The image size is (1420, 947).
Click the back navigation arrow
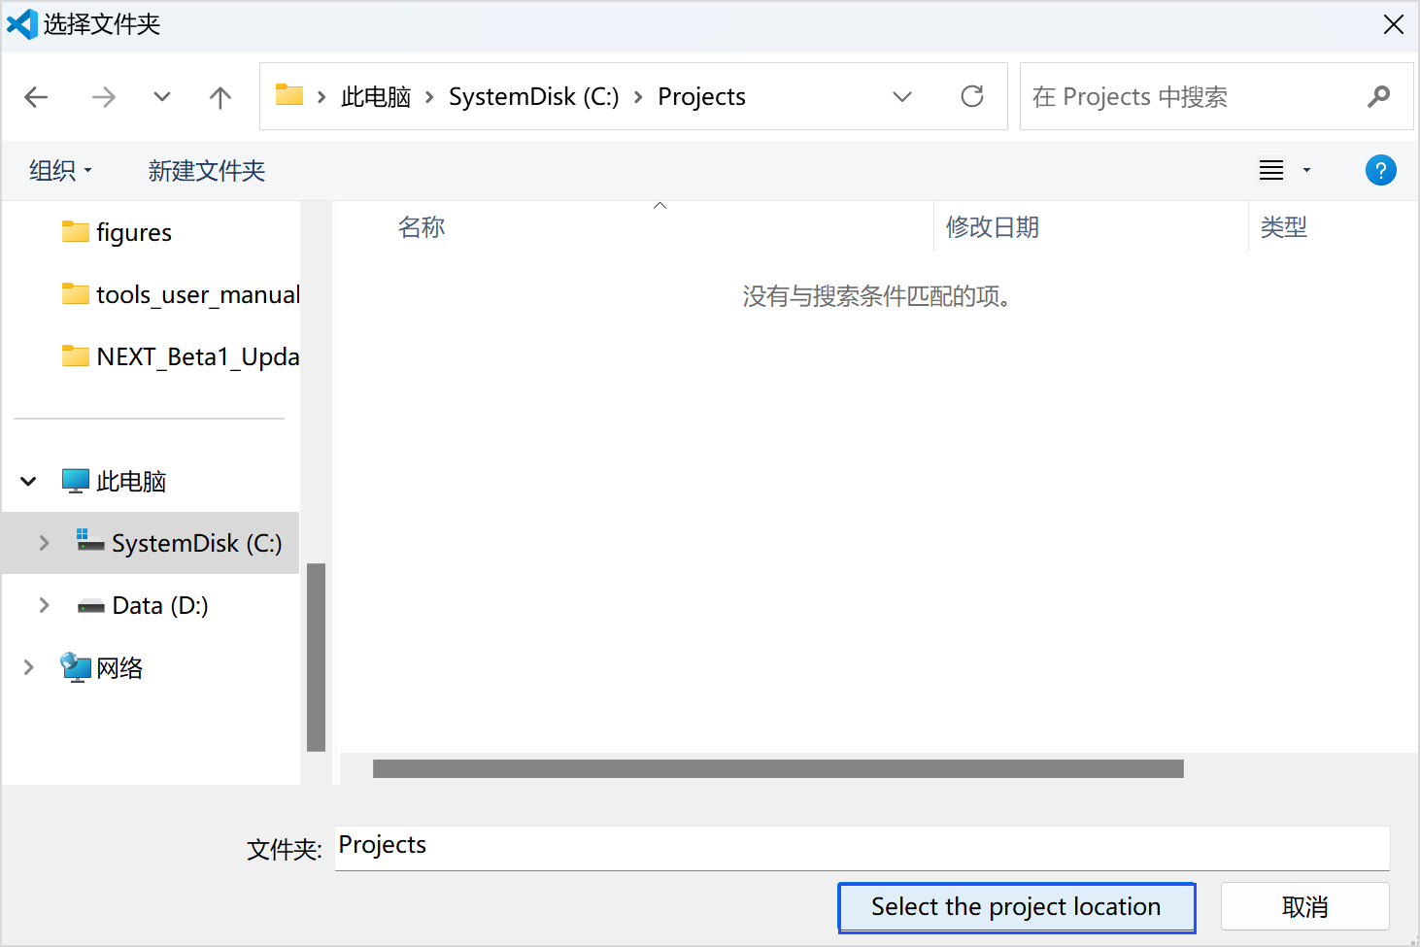[x=36, y=96]
